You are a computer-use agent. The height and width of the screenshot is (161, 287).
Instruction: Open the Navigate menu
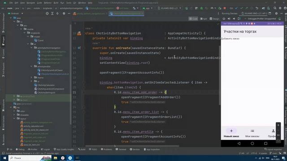click(x=30, y=3)
